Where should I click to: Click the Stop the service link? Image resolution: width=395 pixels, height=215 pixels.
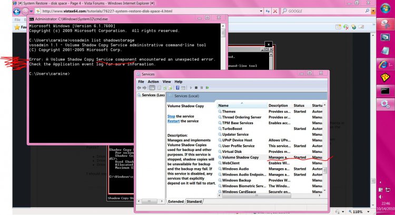(171, 116)
